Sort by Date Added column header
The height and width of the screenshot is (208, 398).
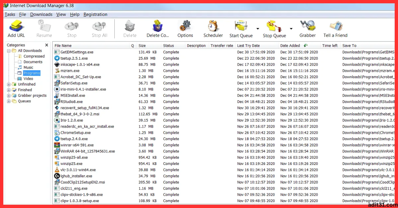299,46
